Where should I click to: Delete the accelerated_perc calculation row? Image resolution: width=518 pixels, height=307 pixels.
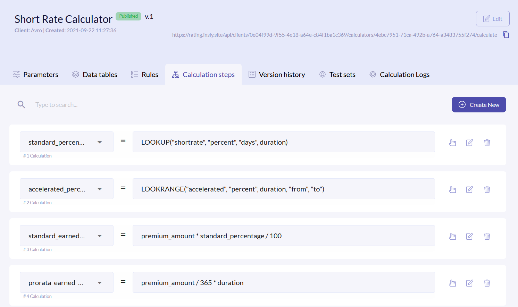tap(487, 189)
